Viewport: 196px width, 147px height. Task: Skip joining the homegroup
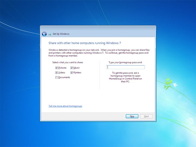[x=132, y=116]
